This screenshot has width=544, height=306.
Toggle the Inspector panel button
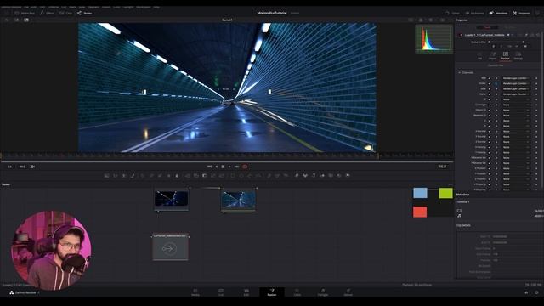click(521, 14)
